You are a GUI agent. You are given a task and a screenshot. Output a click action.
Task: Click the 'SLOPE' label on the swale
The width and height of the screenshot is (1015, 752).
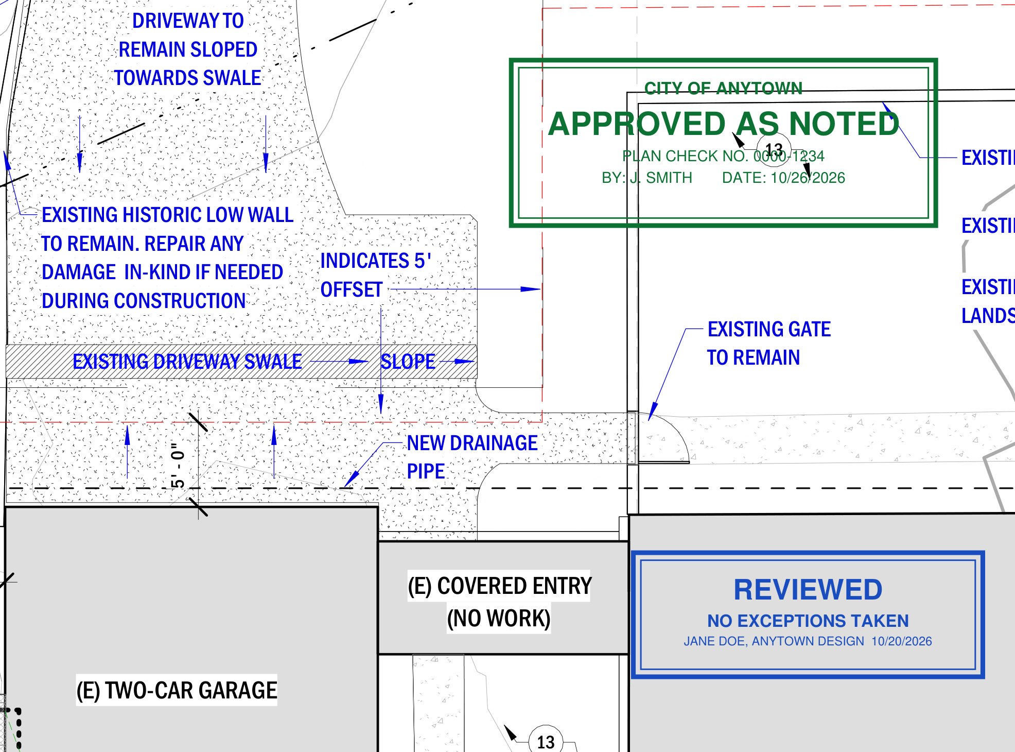tap(408, 362)
